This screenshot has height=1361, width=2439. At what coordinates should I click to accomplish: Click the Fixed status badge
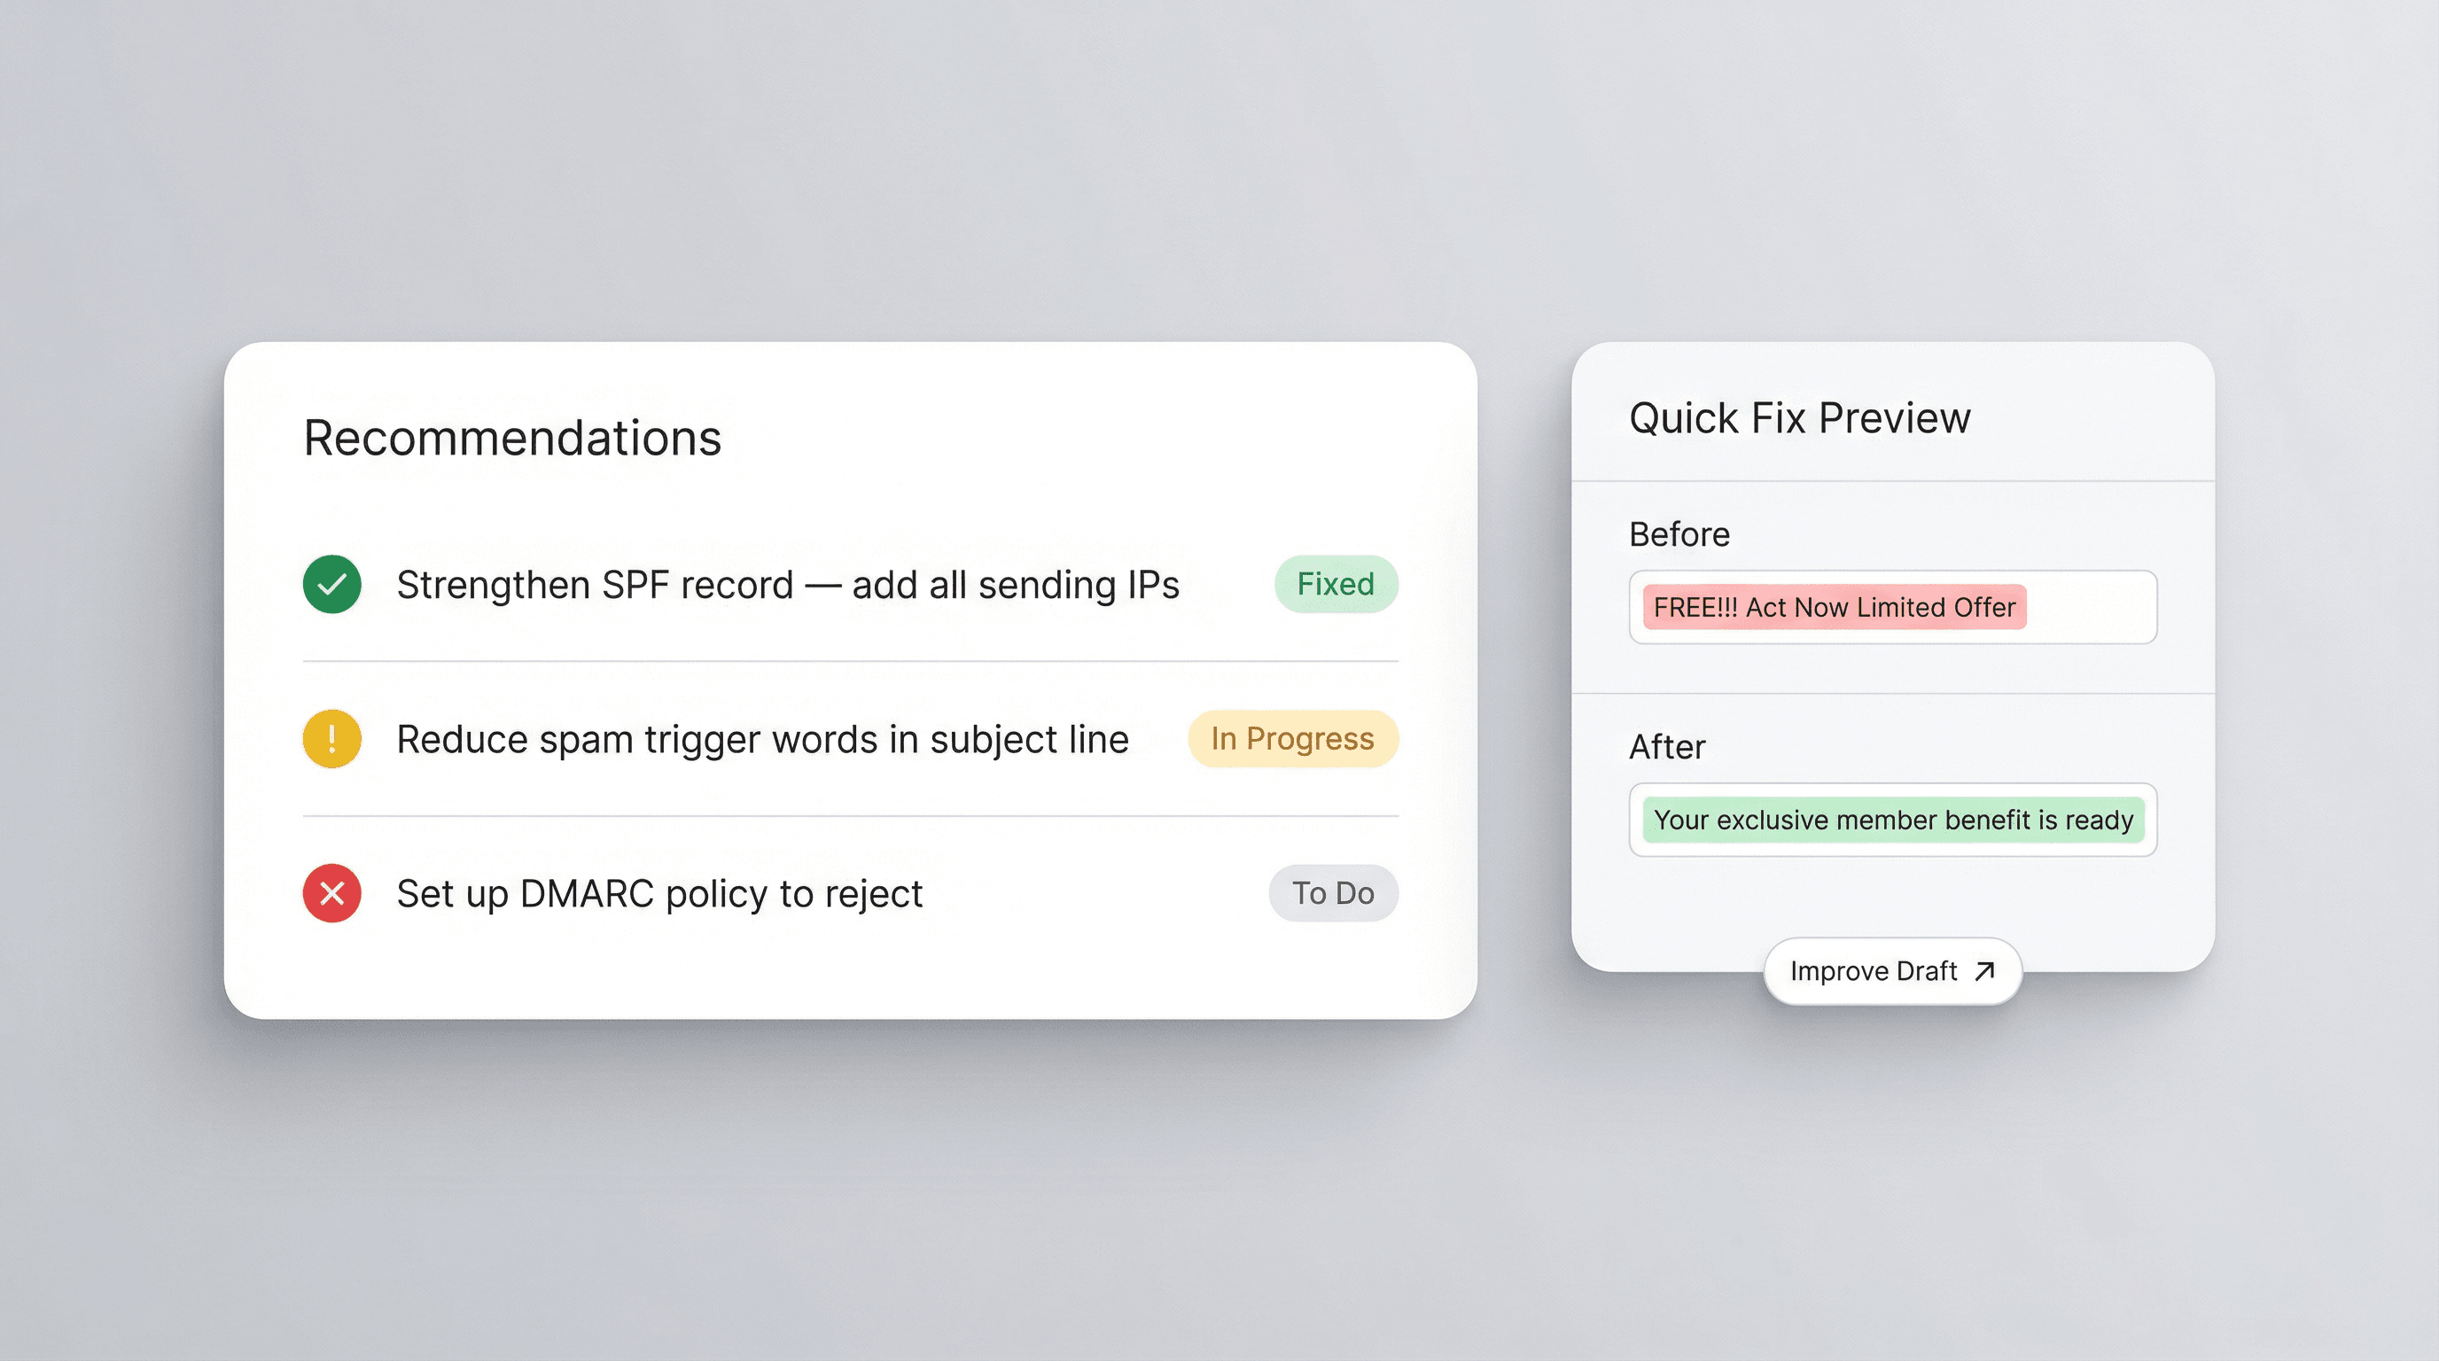[x=1335, y=584]
